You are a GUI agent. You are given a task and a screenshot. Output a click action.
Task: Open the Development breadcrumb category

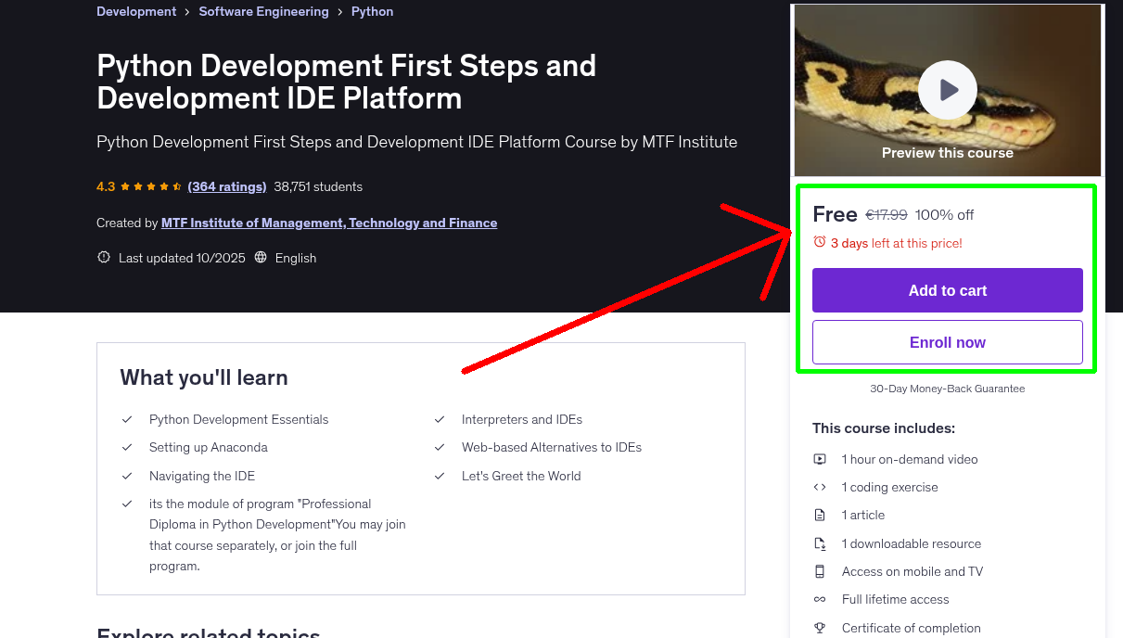point(135,10)
